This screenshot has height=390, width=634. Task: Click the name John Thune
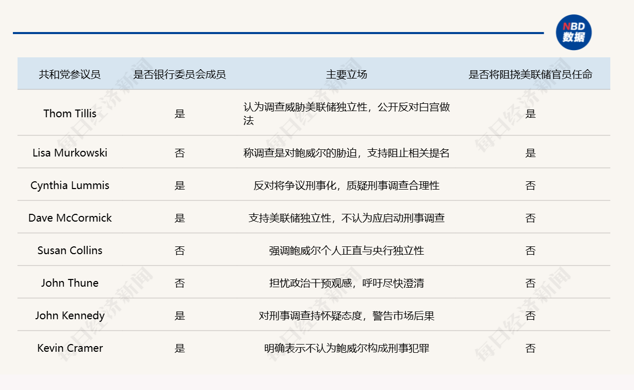pyautogui.click(x=70, y=283)
